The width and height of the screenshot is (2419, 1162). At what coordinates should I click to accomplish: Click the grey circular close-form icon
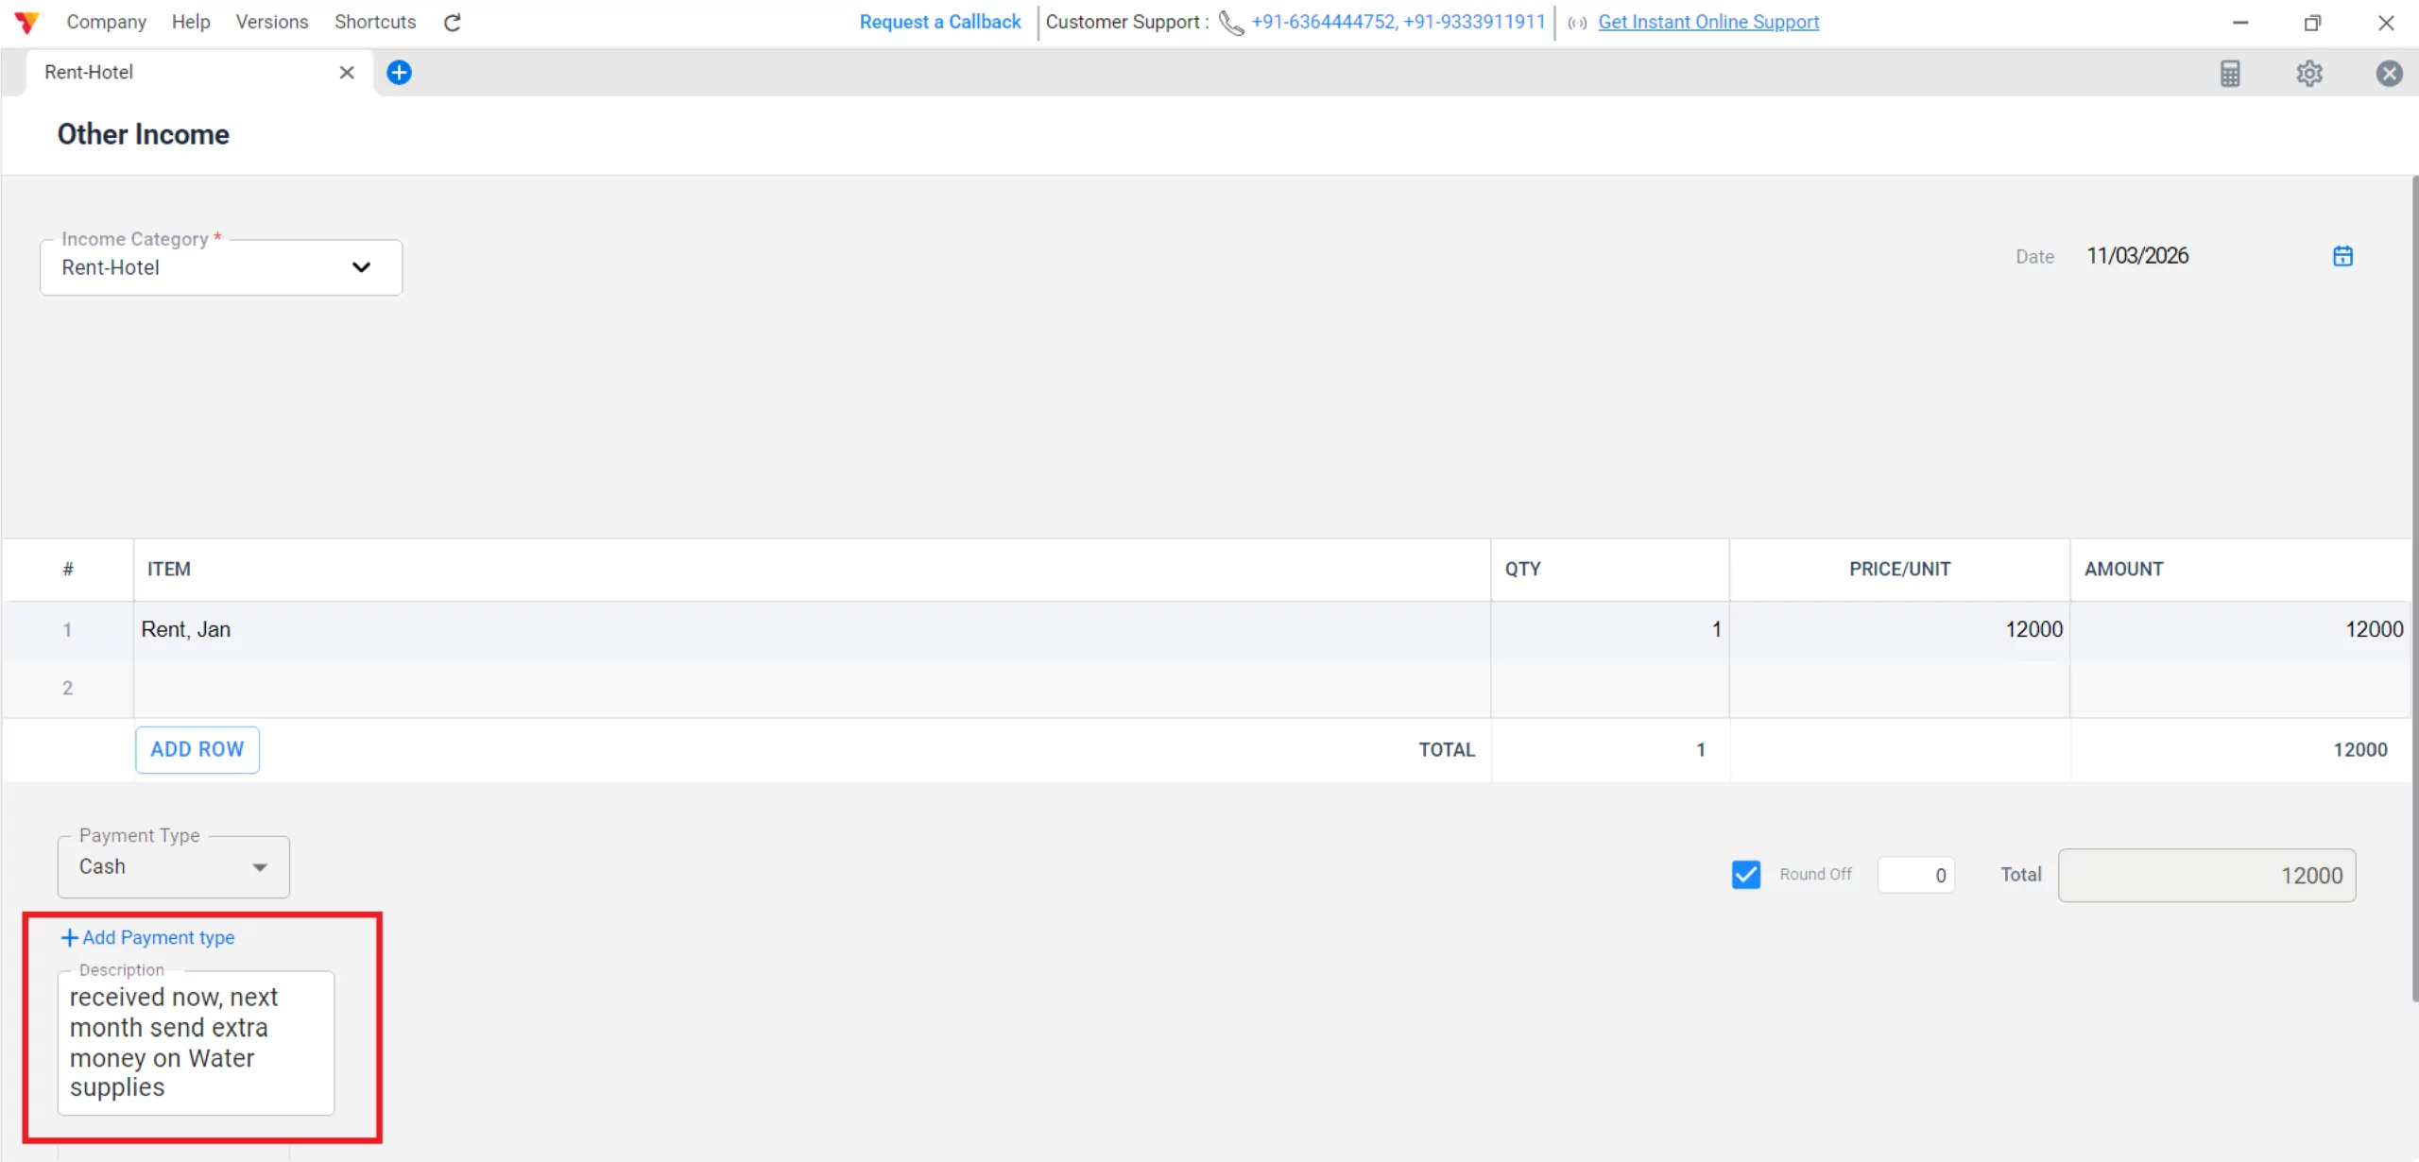[x=2389, y=74]
